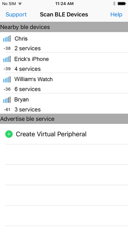Tap the -61 RSSI value for Bryan

(x=7, y=110)
